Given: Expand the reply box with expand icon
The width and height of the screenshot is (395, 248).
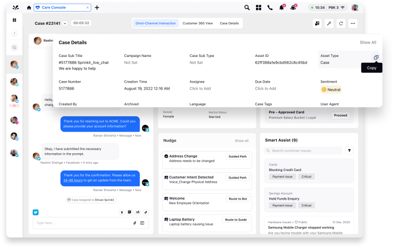Looking at the screenshot, I should point(145,212).
